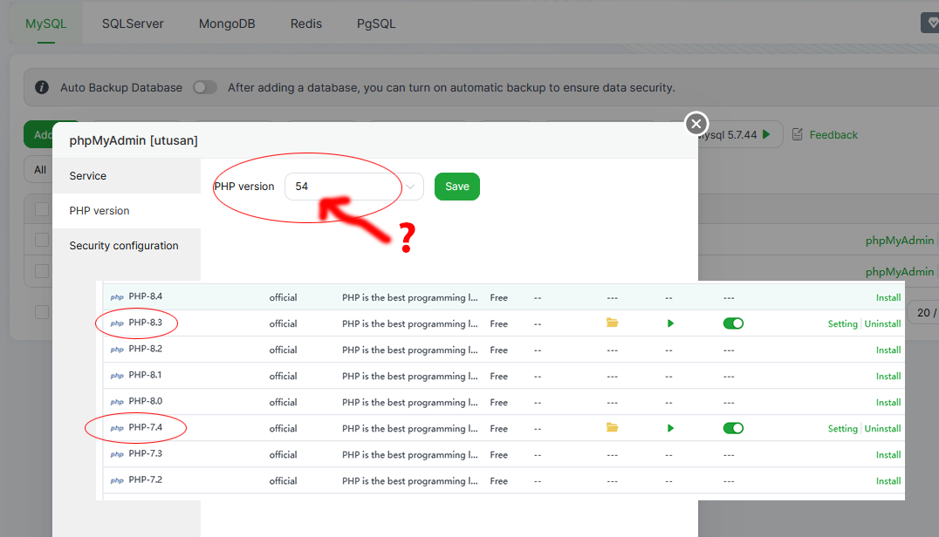Toggle Auto Backup Database switch
Screen dimensions: 939x537
tap(205, 87)
